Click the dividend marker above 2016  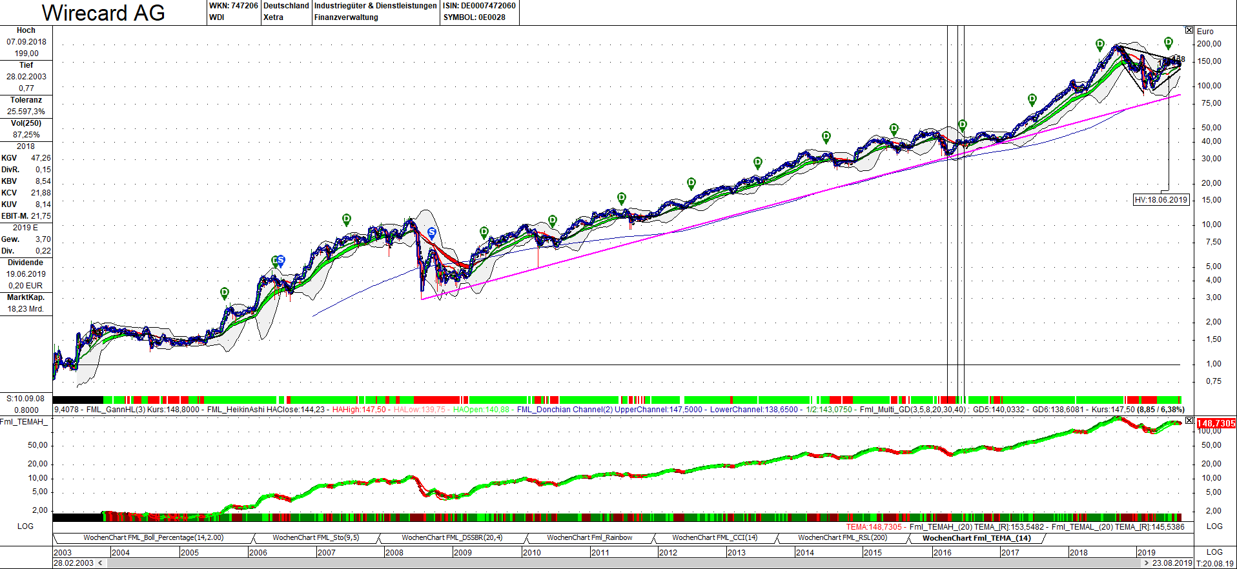963,125
